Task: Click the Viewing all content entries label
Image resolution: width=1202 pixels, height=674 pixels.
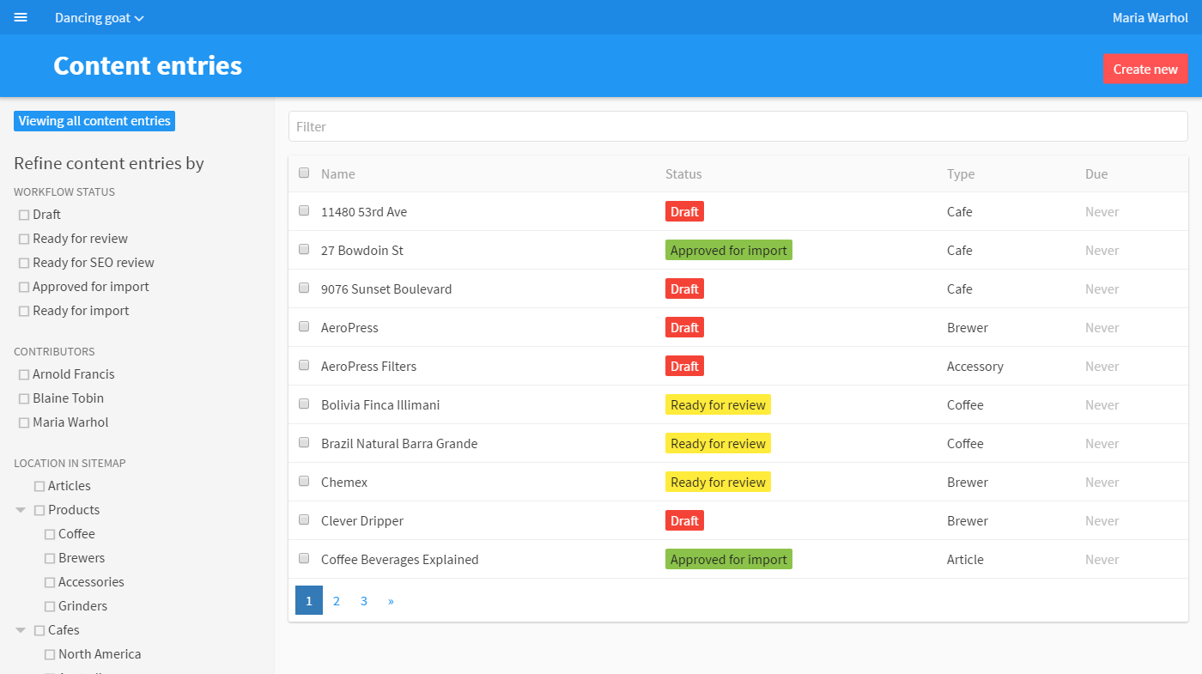Action: point(94,121)
